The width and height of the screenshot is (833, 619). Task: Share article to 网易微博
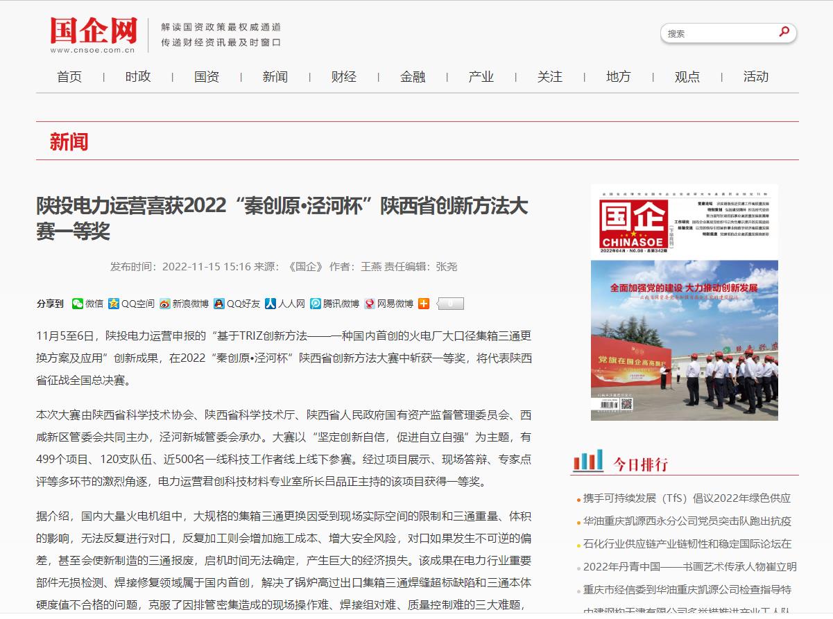[x=388, y=304]
